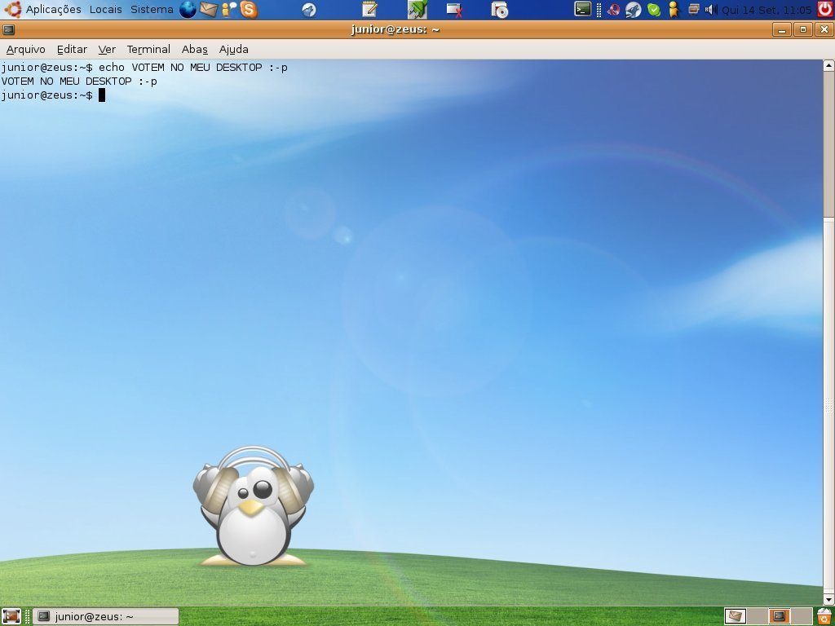Click the force-quit window icon

454,10
